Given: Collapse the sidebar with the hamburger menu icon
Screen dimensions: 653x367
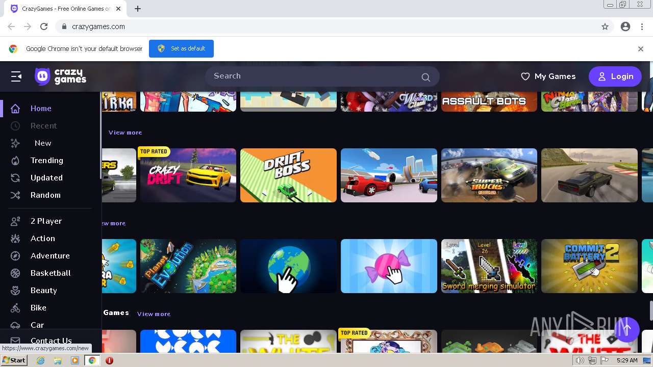Looking at the screenshot, I should [16, 76].
